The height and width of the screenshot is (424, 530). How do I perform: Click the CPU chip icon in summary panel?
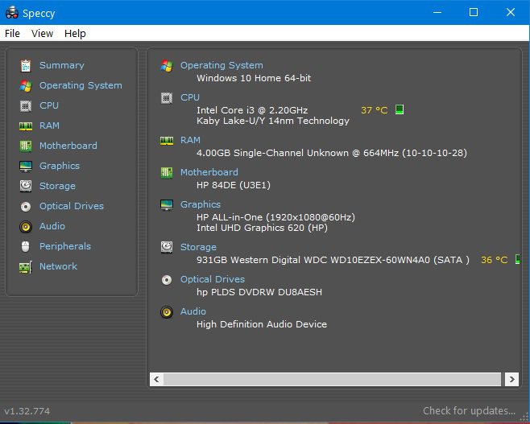[167, 98]
